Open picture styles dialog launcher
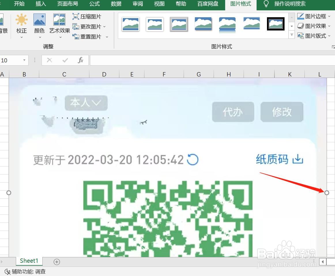The width and height of the screenshot is (335, 276). click(x=333, y=47)
